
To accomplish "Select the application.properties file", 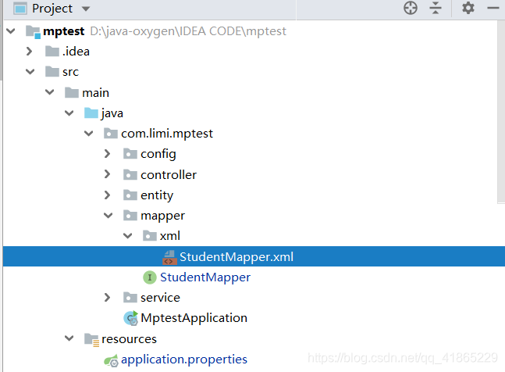I will [184, 359].
